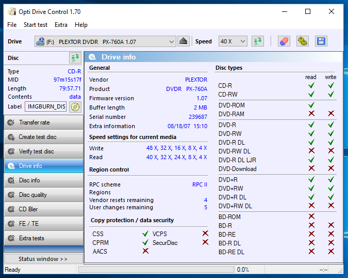Open the Extra menu
The height and width of the screenshot is (278, 348).
(x=61, y=25)
